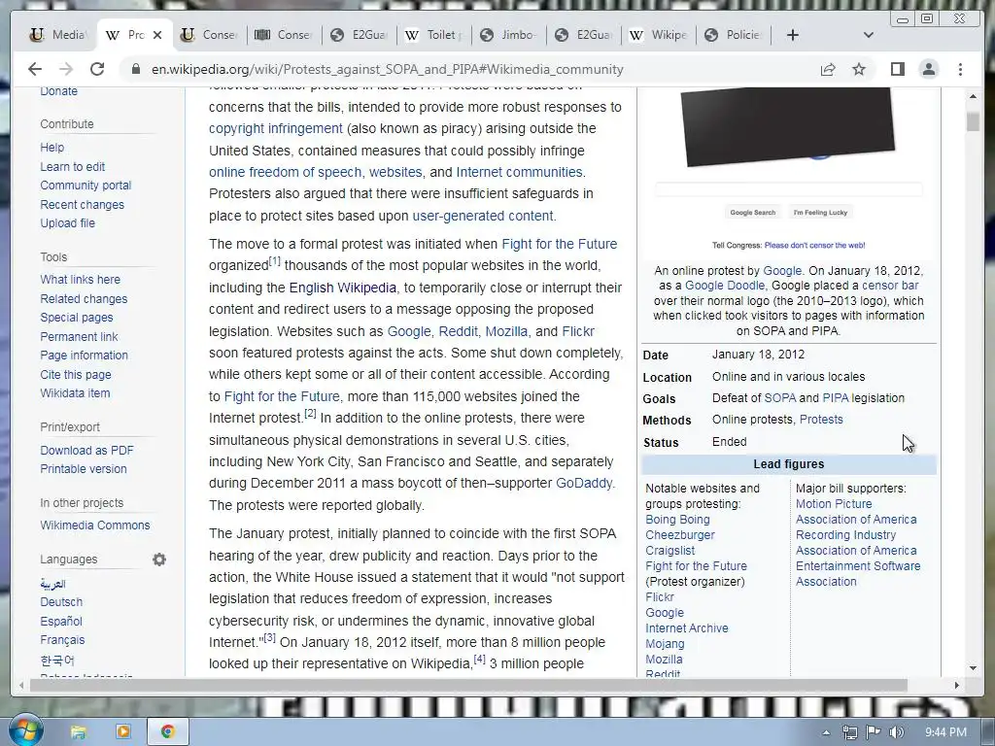Viewport: 995px width, 746px height.
Task: Open the Chrome profile avatar
Action: click(928, 69)
